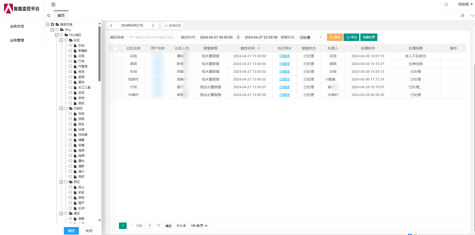The height and width of the screenshot is (235, 475).
Task: Open the 业务总览 menu item
Action: coord(17,26)
